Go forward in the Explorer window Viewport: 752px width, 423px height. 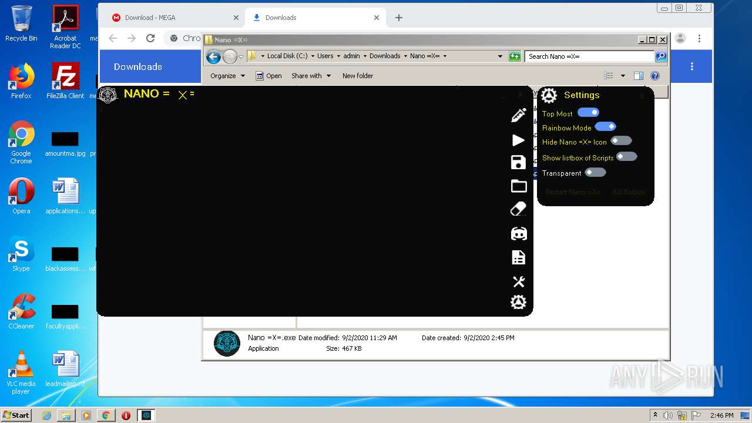point(230,56)
